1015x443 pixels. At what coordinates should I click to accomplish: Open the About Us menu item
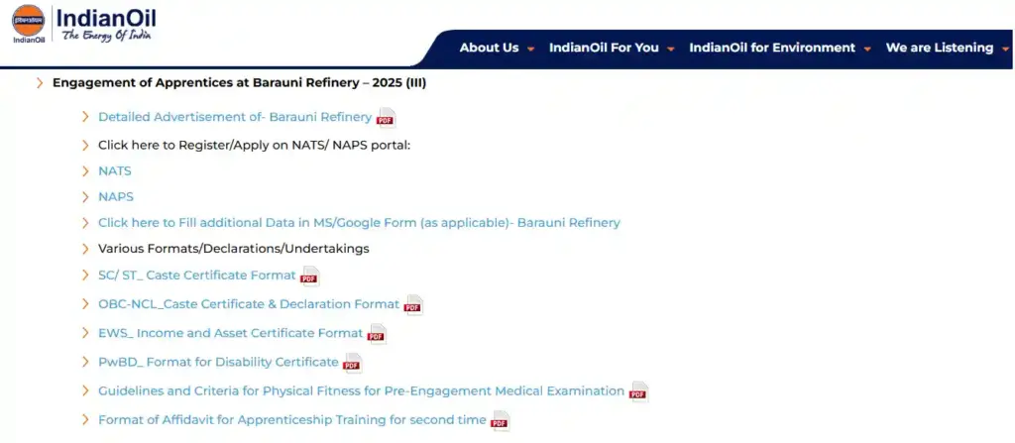[489, 48]
